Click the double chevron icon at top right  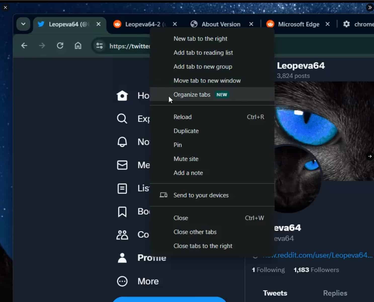tap(369, 8)
